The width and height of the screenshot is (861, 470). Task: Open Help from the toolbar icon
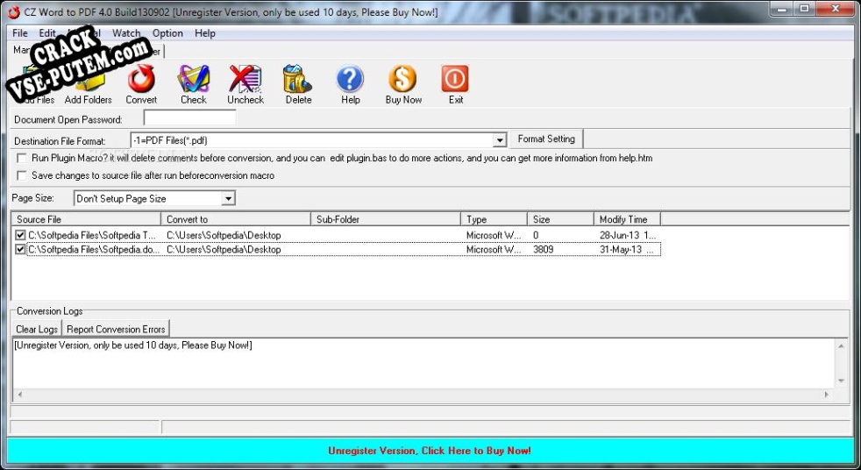point(351,83)
